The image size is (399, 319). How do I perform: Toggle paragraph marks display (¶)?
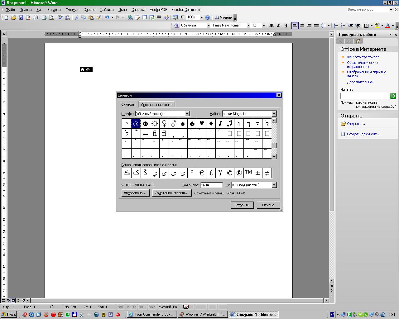tap(182, 17)
